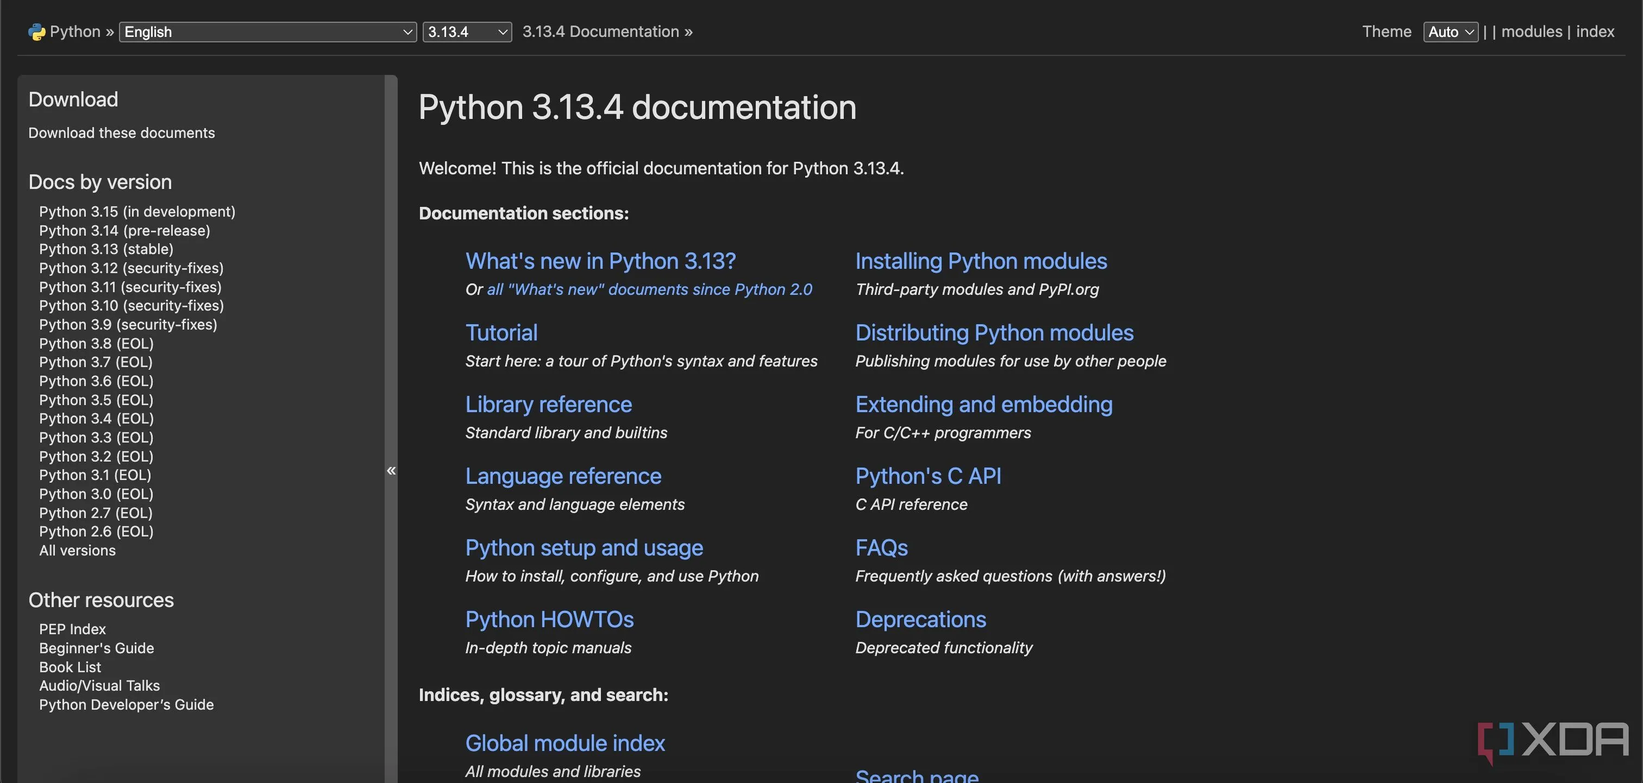1643x783 pixels.
Task: Open Python's C API documentation
Action: point(928,476)
